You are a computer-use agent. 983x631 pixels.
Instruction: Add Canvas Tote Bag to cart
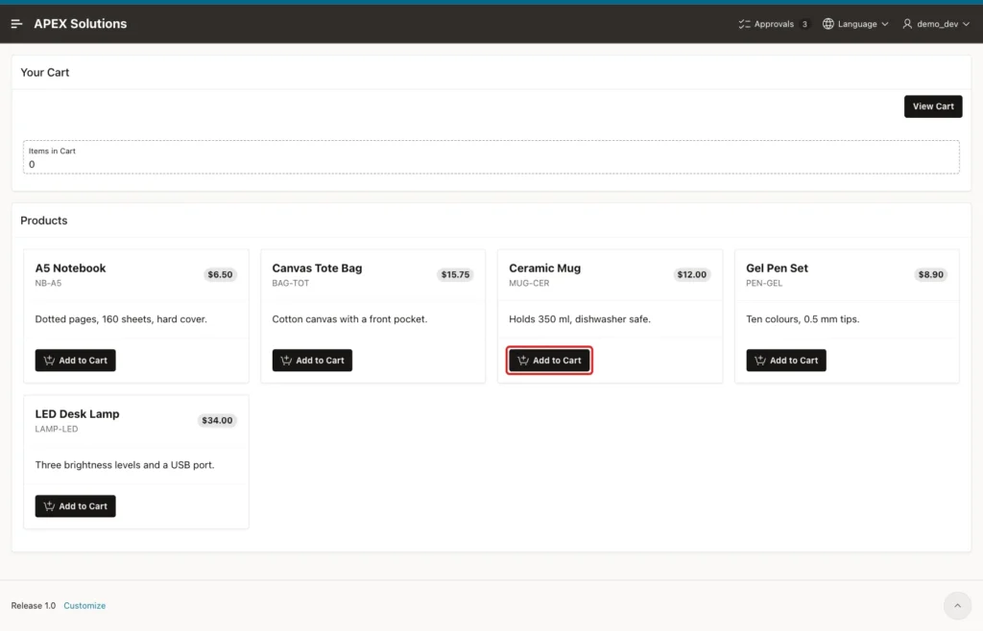point(312,360)
